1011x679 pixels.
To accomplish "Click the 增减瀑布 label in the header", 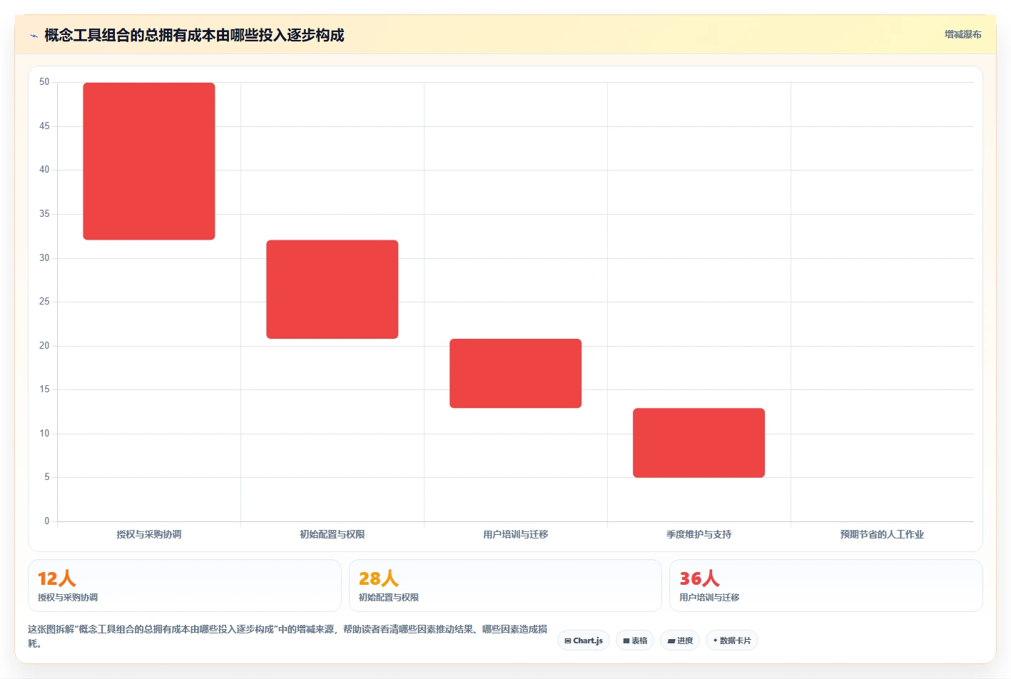I will [962, 34].
